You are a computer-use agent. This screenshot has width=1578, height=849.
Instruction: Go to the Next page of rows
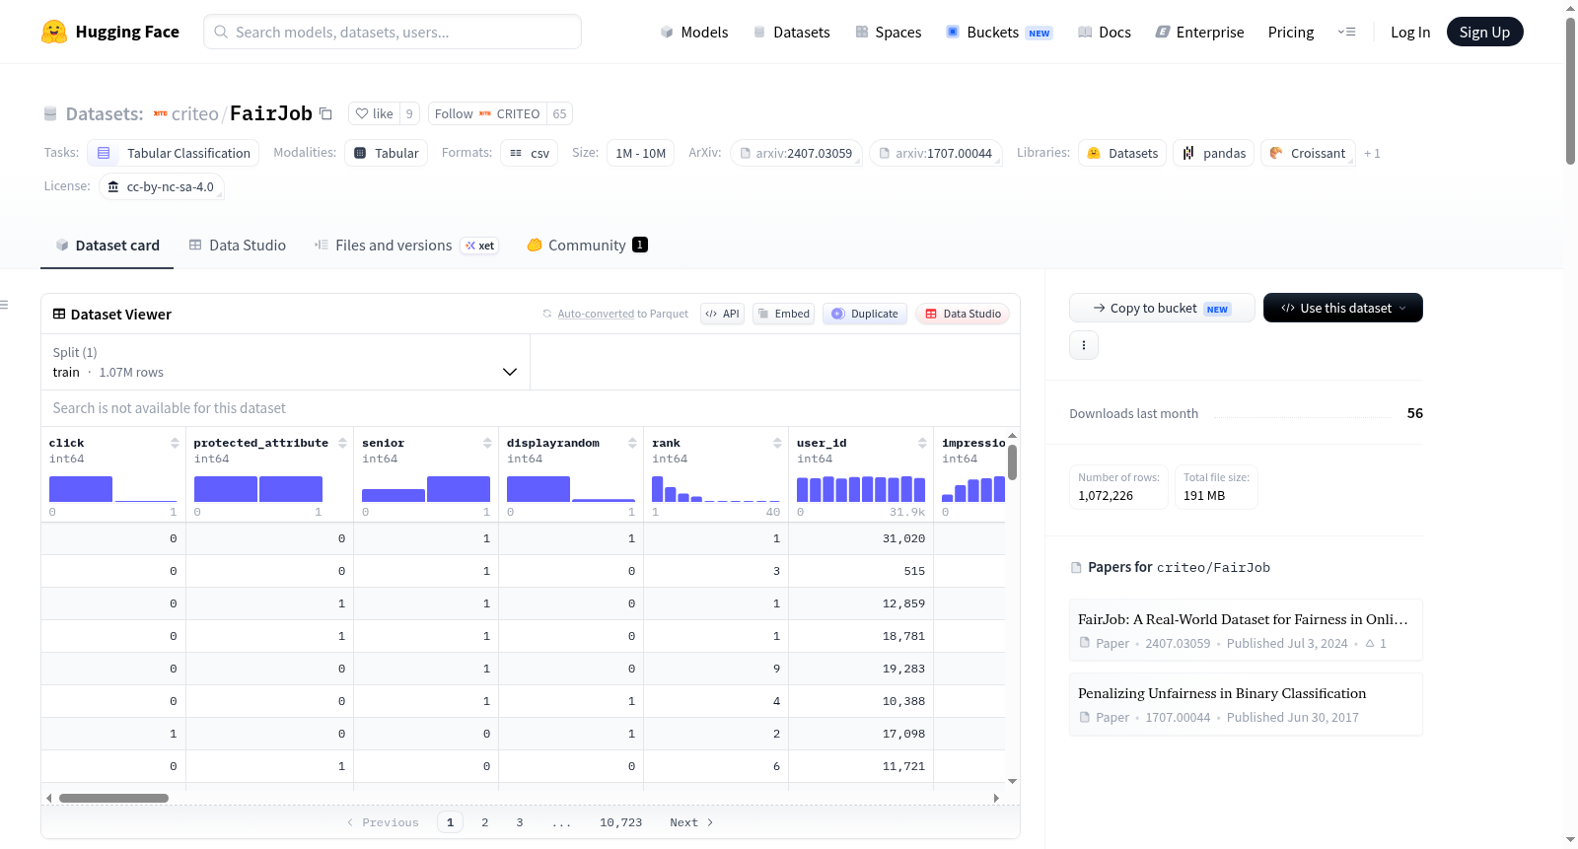coord(691,822)
